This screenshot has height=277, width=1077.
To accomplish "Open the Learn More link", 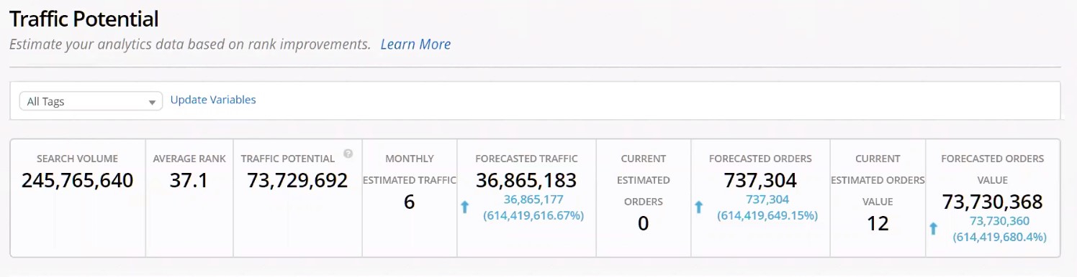I will [x=415, y=44].
